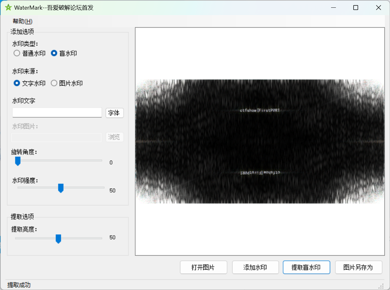
Task: Click the 水印强度 slider handle
Action: click(x=61, y=188)
